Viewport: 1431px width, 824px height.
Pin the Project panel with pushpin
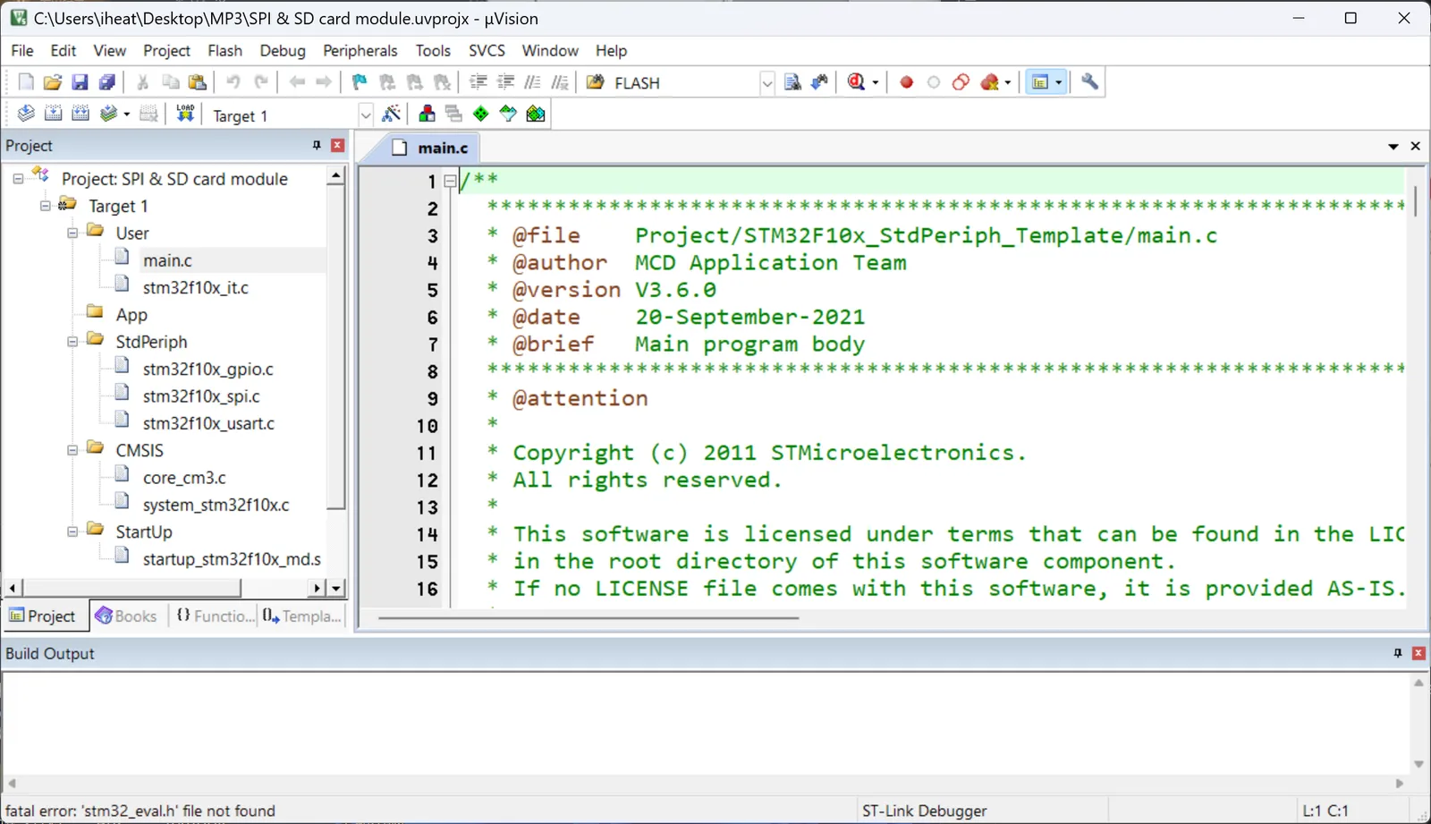coord(316,145)
